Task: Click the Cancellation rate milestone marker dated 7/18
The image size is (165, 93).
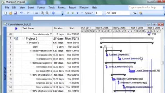Action: pyautogui.click(x=149, y=34)
